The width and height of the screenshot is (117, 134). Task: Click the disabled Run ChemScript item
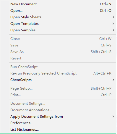tap(62, 67)
